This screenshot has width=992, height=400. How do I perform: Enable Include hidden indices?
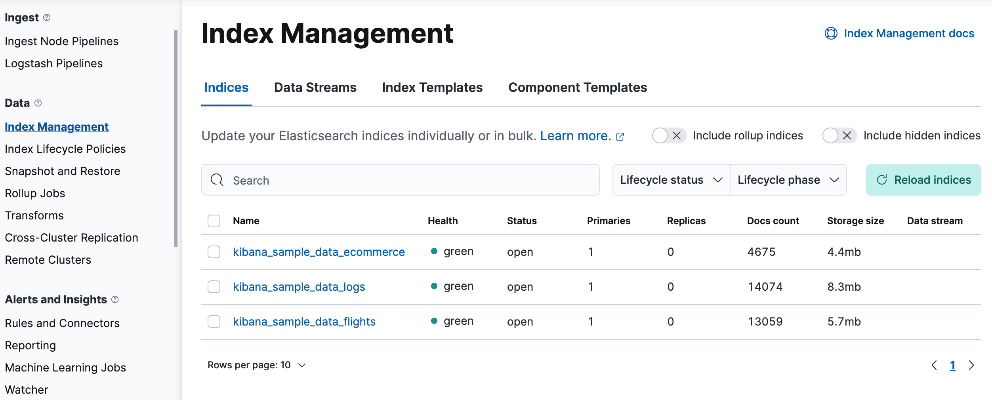[x=839, y=135]
